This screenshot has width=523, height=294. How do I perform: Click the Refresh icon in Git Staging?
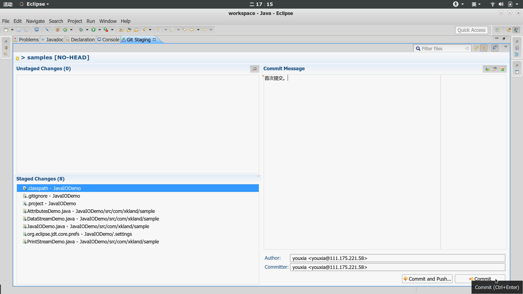(476, 48)
